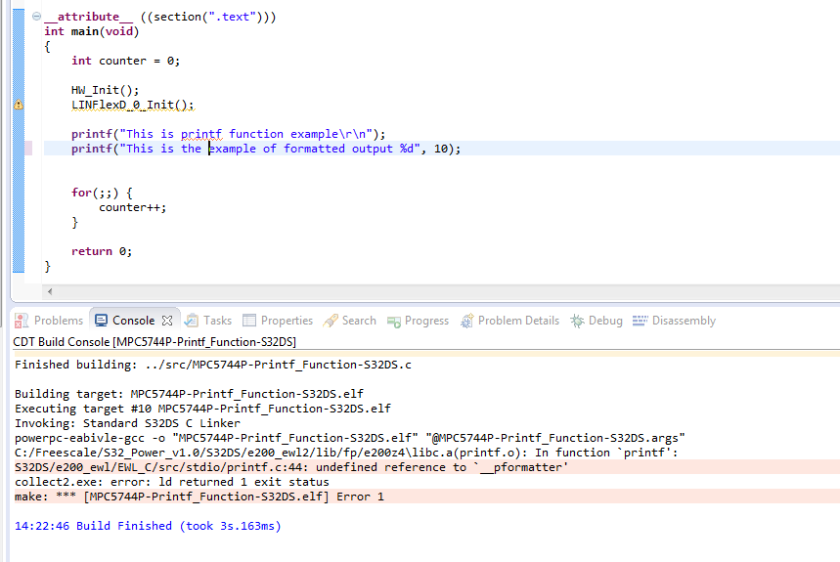Image resolution: width=840 pixels, height=562 pixels.
Task: Click the Finished building console line
Action: coord(213,365)
